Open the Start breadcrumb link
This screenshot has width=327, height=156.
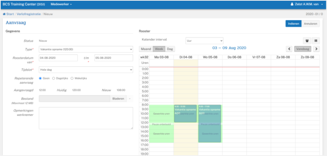pos(10,14)
